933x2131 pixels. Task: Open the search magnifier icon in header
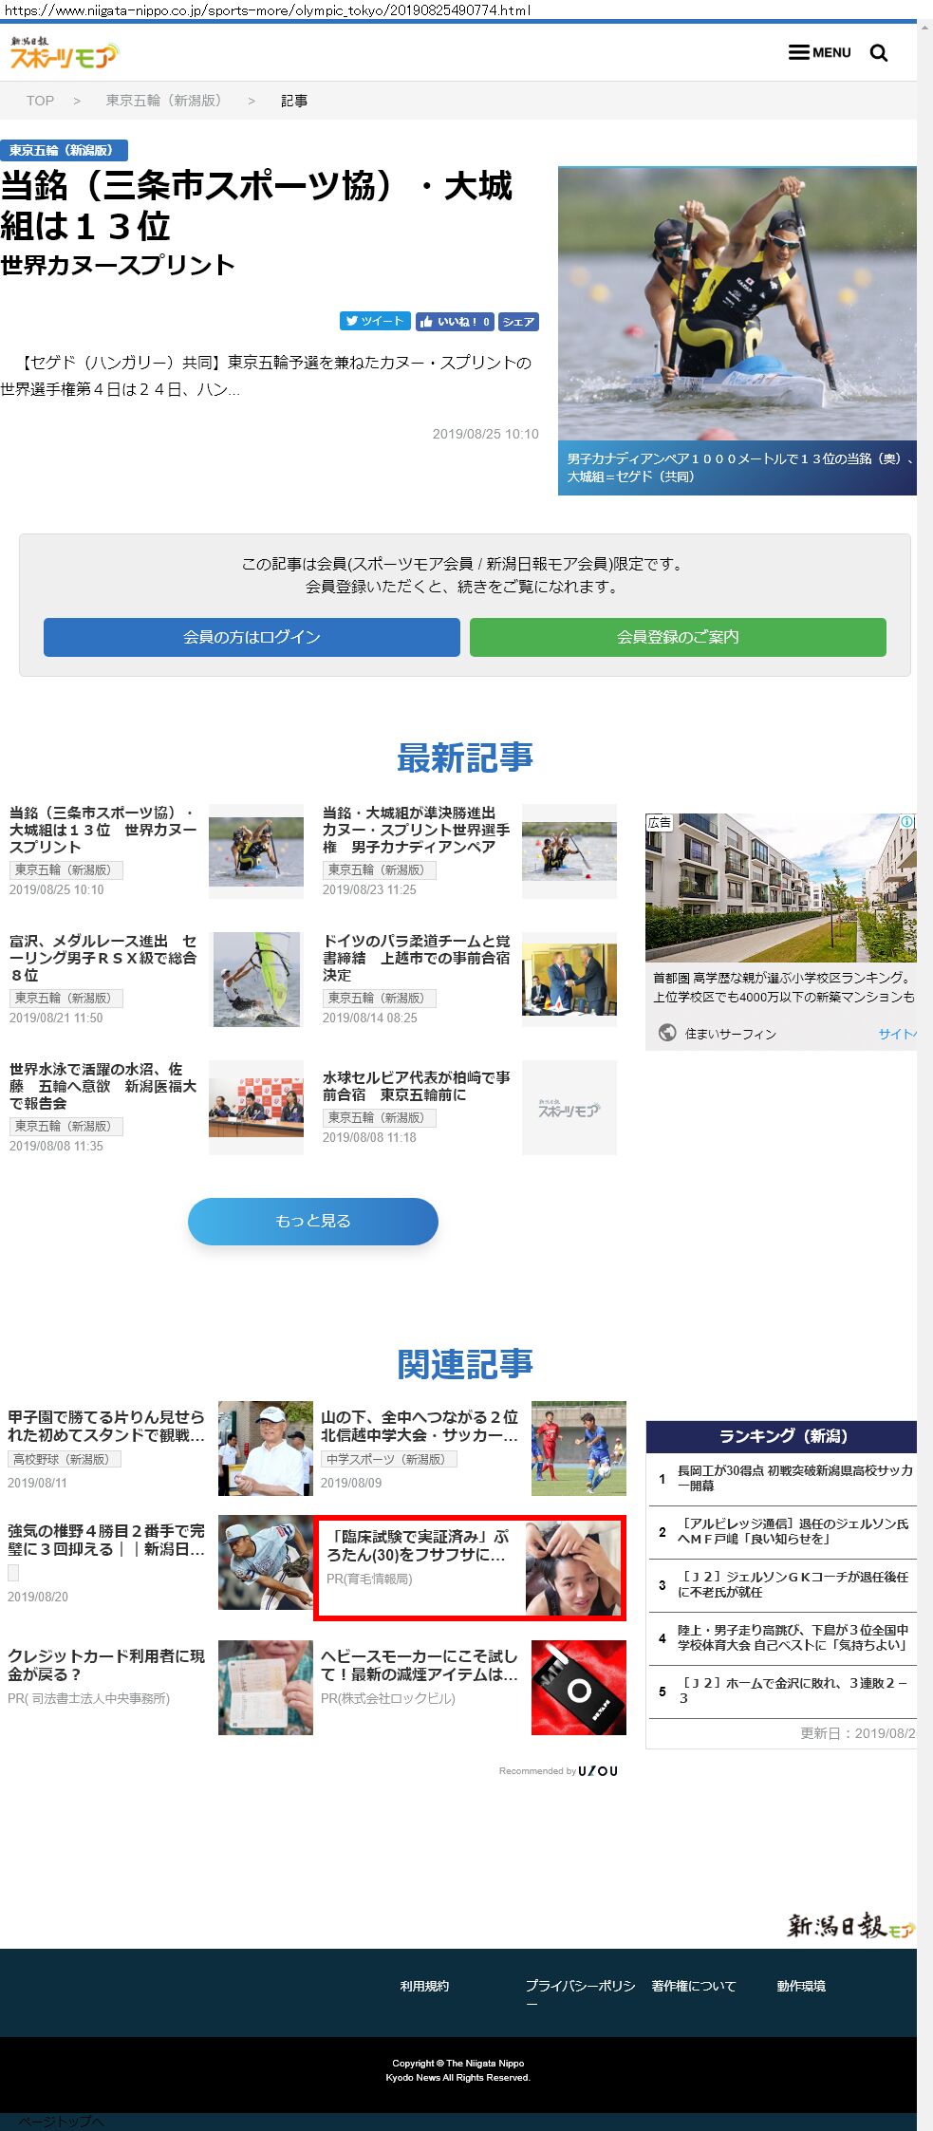(879, 53)
